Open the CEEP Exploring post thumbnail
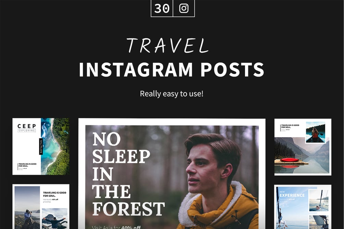Viewport: 344px width, 229px height. click(41, 146)
